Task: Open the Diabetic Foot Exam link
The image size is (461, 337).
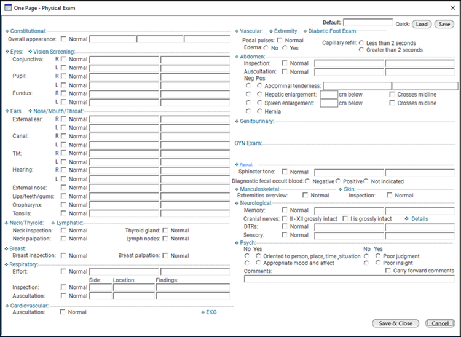Action: [332, 31]
